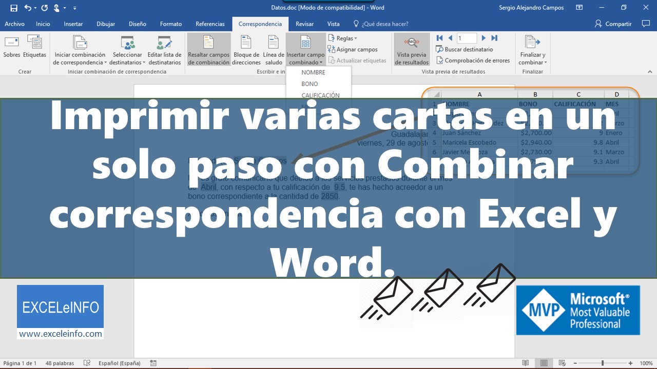Open ribbon display options button
This screenshot has width=657, height=369.
pyautogui.click(x=579, y=8)
